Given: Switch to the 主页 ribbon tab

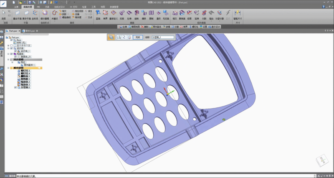Looking at the screenshot, I should tap(16, 7).
